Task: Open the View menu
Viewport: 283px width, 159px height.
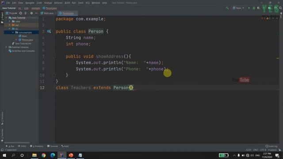Action: point(21,3)
